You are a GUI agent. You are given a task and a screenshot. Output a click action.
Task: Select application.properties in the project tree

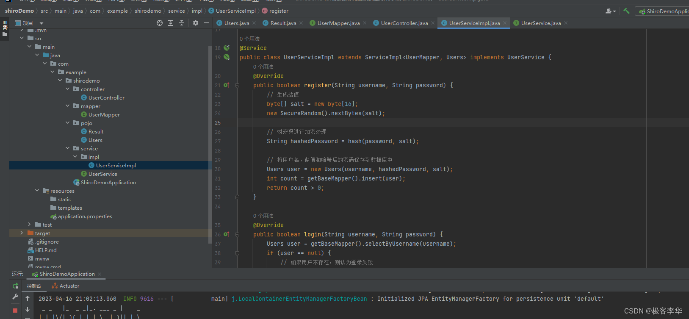(x=85, y=216)
